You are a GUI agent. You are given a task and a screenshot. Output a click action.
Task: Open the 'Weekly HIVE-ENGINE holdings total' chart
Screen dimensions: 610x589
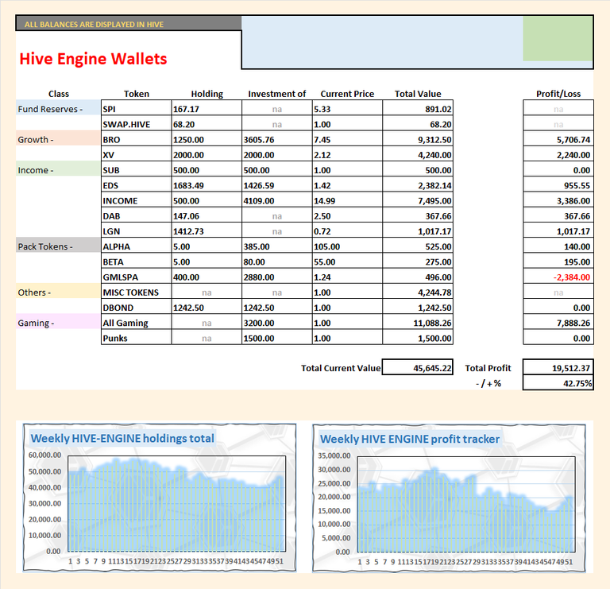(160, 498)
